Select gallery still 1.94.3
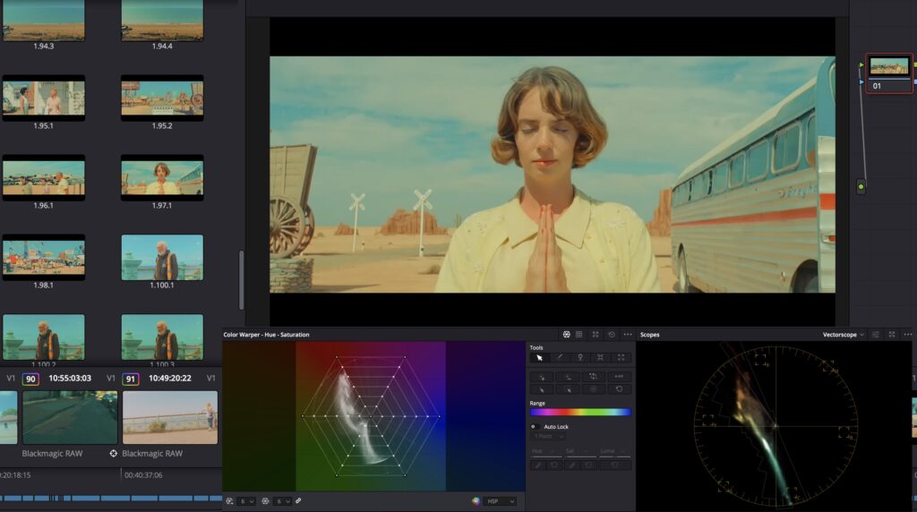The image size is (917, 512). (44, 21)
